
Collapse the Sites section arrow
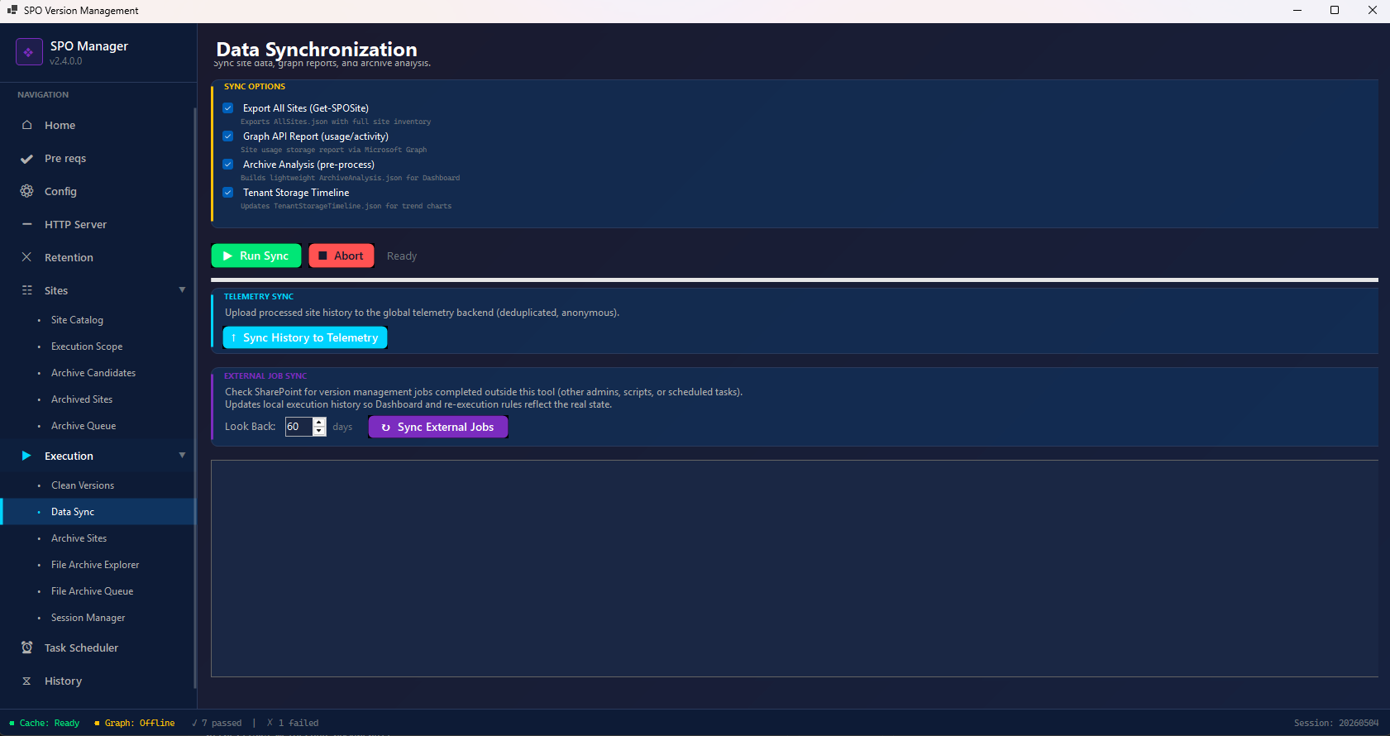[x=182, y=289]
